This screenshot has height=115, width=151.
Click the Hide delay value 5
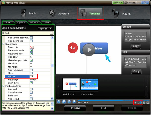[40, 57]
